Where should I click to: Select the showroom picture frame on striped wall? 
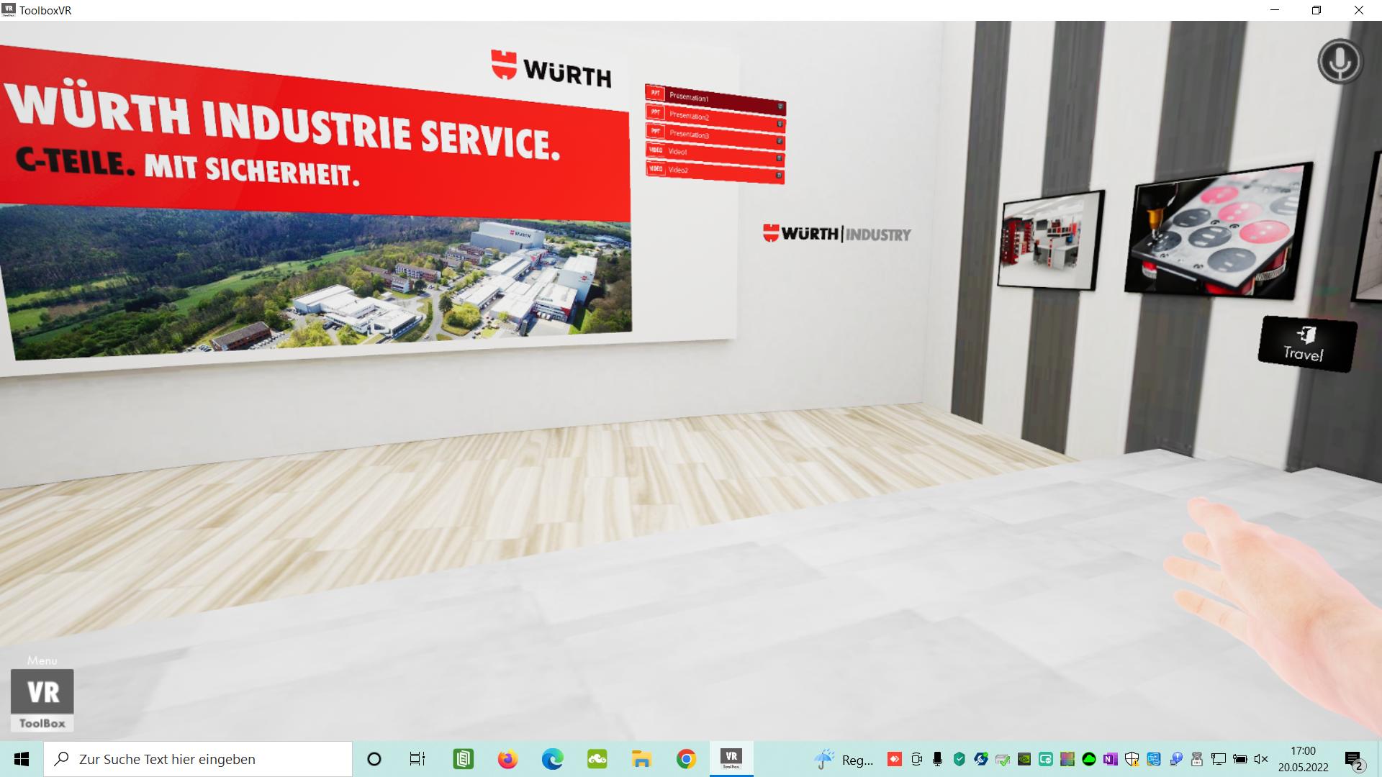click(x=1051, y=240)
